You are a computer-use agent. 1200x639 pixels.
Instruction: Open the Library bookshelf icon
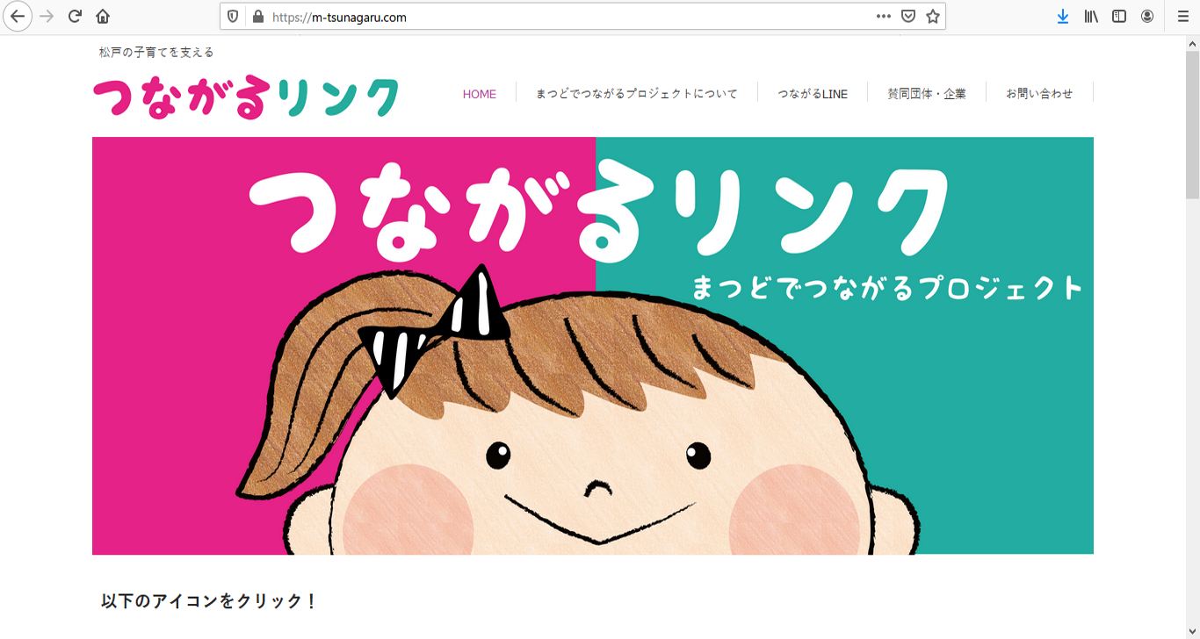pos(1091,17)
